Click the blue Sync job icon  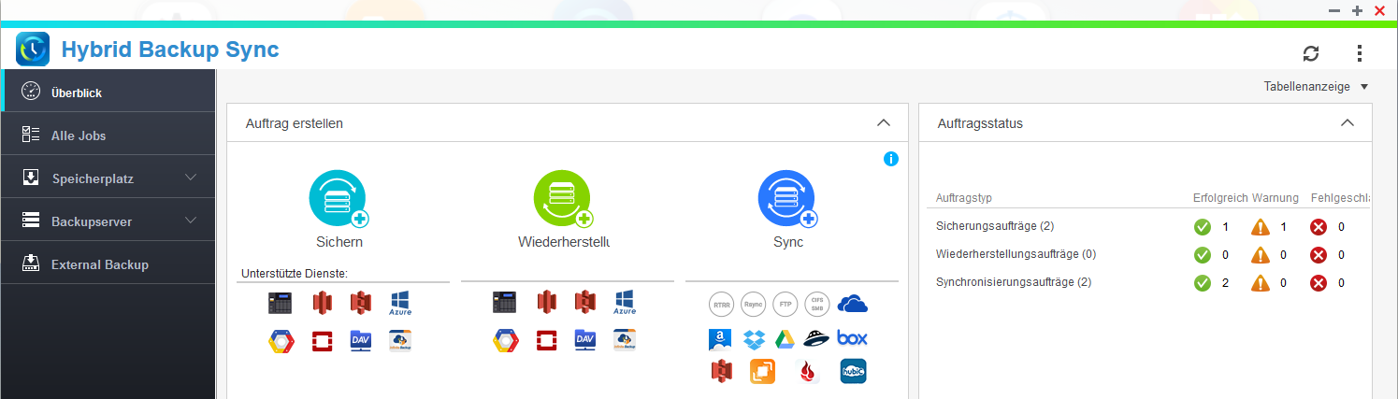click(x=787, y=199)
